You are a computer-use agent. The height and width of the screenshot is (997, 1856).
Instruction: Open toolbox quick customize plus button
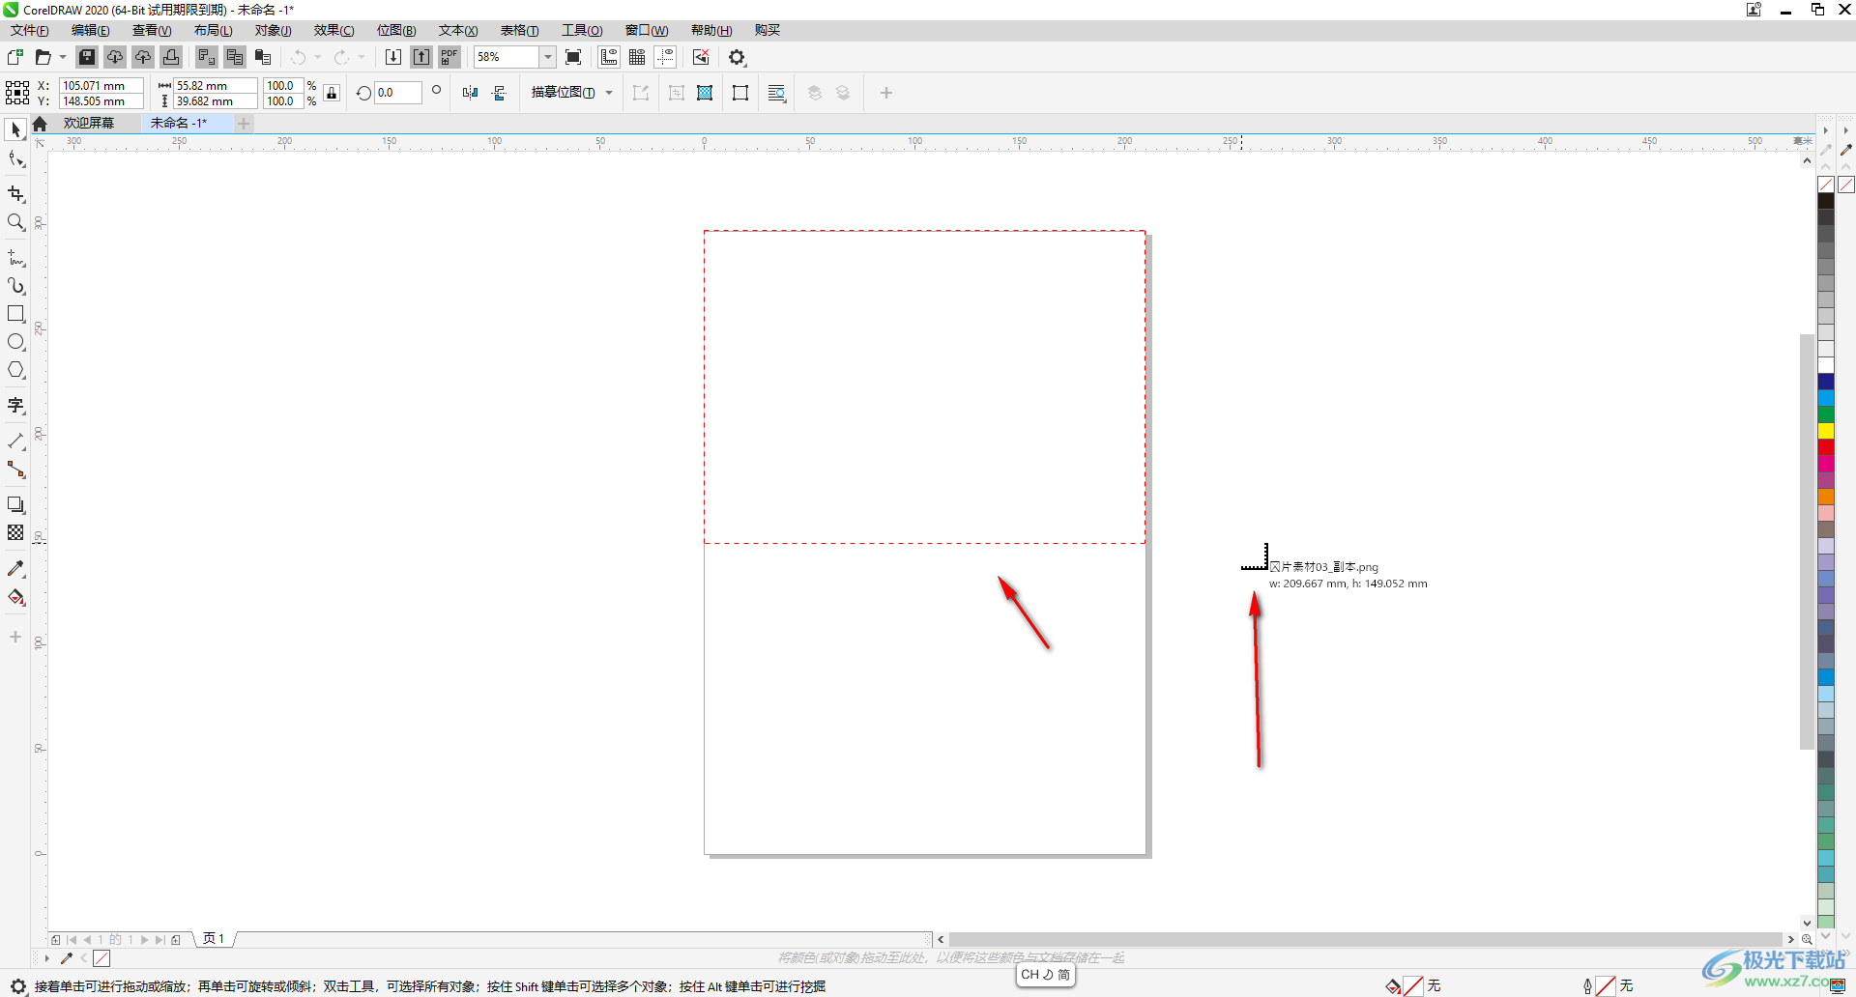coord(15,637)
